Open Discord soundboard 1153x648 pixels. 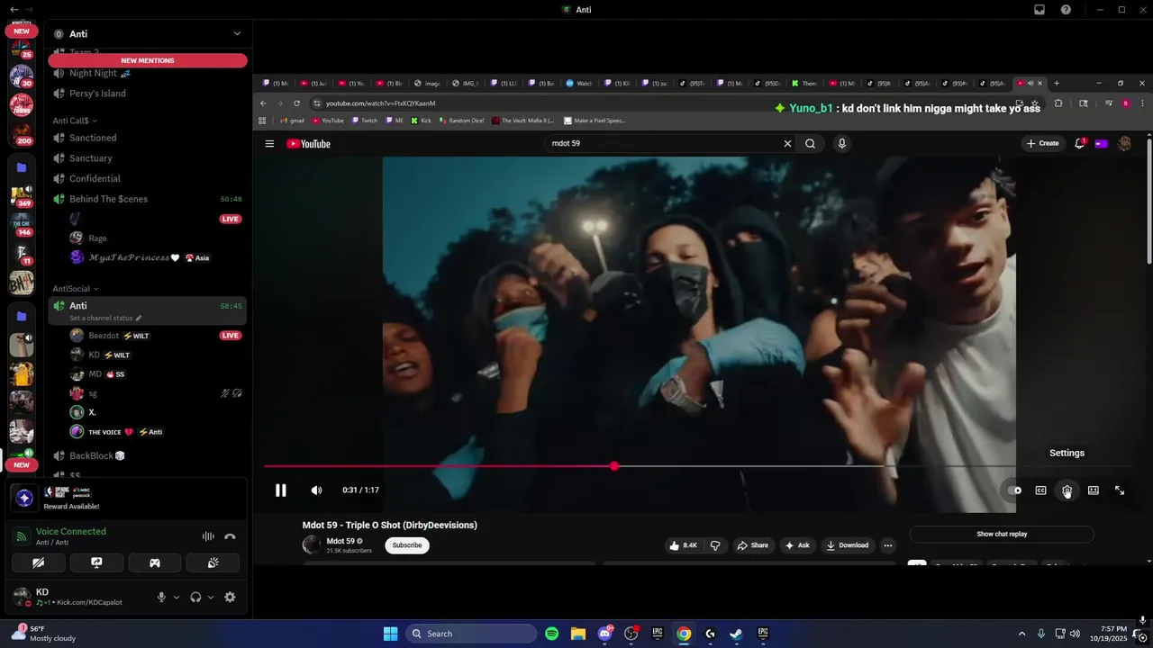tap(213, 562)
